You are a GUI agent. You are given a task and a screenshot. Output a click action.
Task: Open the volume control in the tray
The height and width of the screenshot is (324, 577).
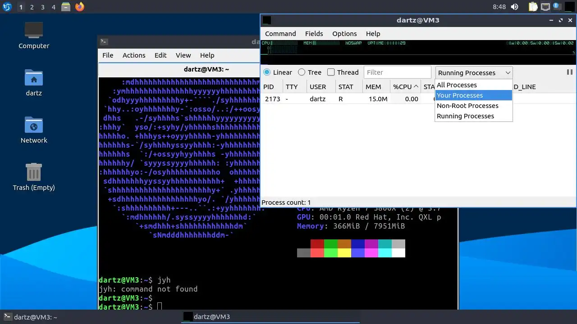tap(514, 7)
